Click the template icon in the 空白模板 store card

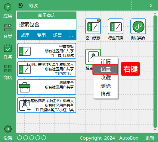tap(25, 51)
